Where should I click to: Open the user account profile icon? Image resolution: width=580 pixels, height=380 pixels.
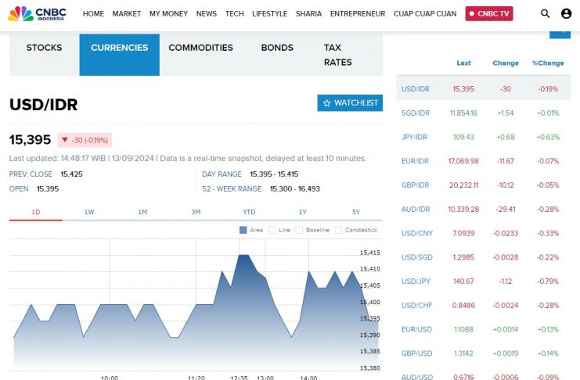click(x=567, y=13)
